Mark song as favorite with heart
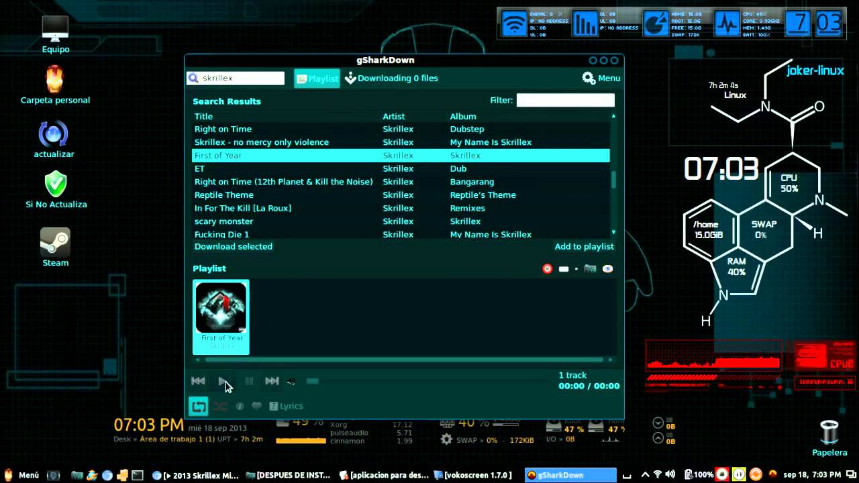859x483 pixels. click(x=256, y=406)
